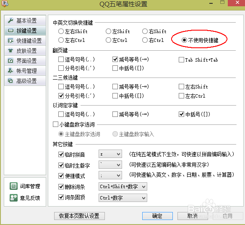Click 恢复本页默认设置 button

79,216
